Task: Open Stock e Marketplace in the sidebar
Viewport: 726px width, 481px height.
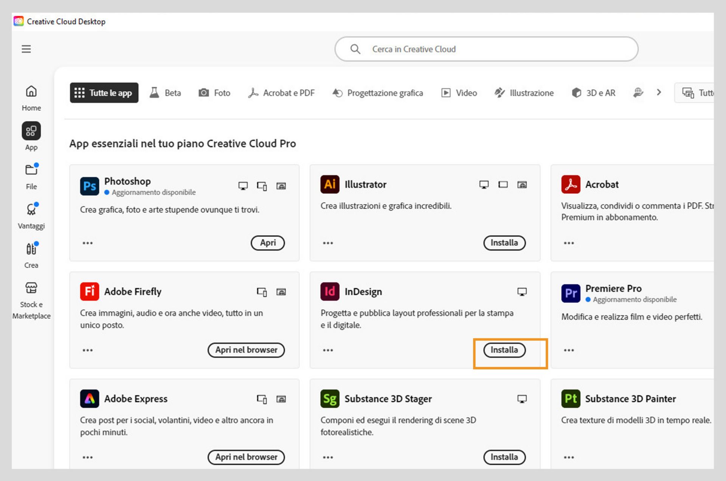Action: [x=31, y=300]
